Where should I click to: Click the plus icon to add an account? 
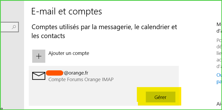(x=39, y=56)
